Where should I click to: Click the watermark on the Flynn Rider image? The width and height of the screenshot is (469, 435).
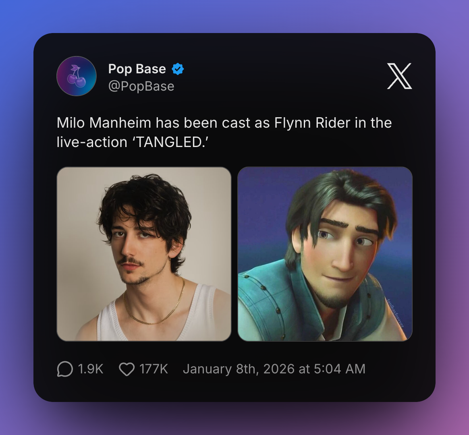(396, 313)
